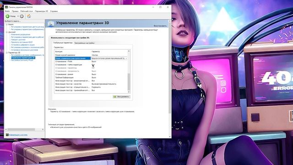
Task: Click the settings list vertical scrollbar thumb
Action: coord(129,82)
